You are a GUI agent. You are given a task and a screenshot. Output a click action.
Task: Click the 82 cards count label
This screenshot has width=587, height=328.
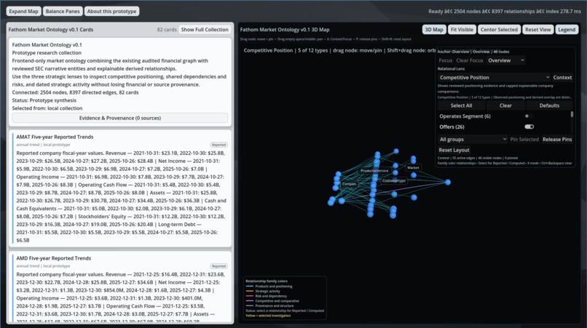pyautogui.click(x=167, y=30)
